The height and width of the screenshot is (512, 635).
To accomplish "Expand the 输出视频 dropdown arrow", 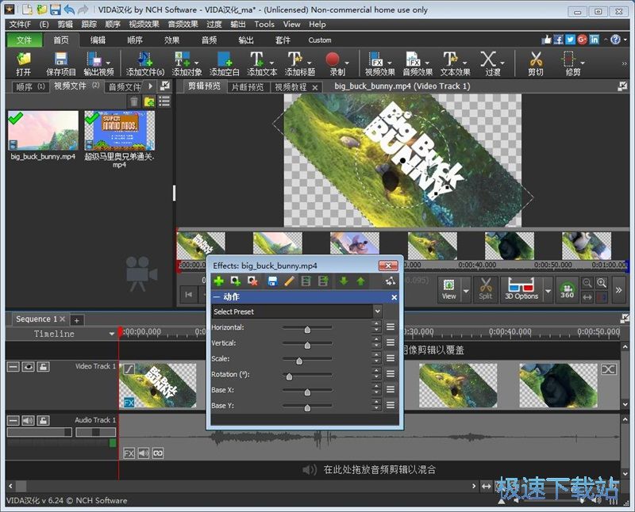I will pyautogui.click(x=108, y=63).
